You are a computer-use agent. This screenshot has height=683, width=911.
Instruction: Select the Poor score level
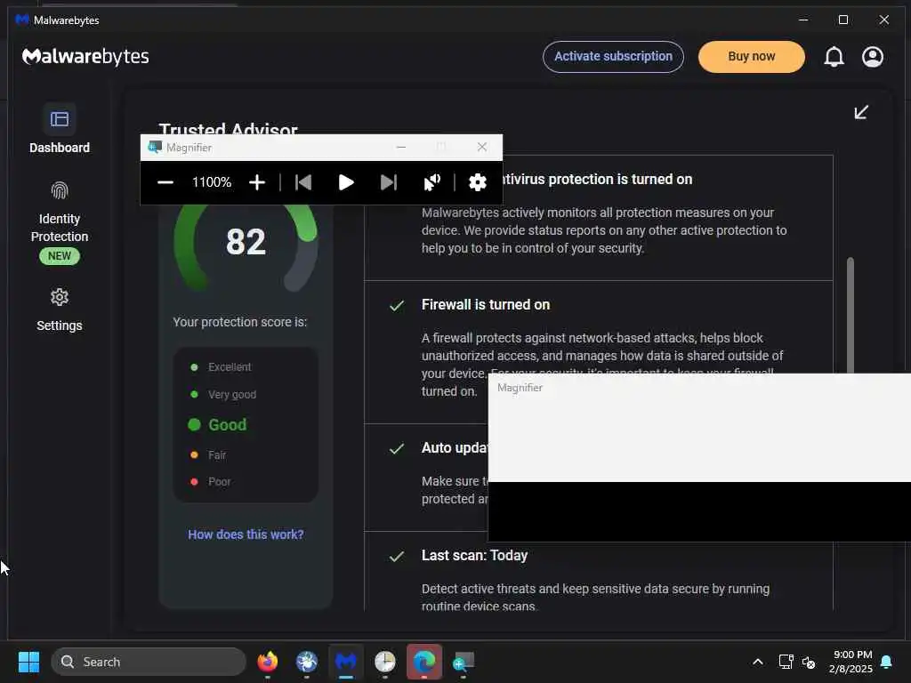(x=210, y=481)
